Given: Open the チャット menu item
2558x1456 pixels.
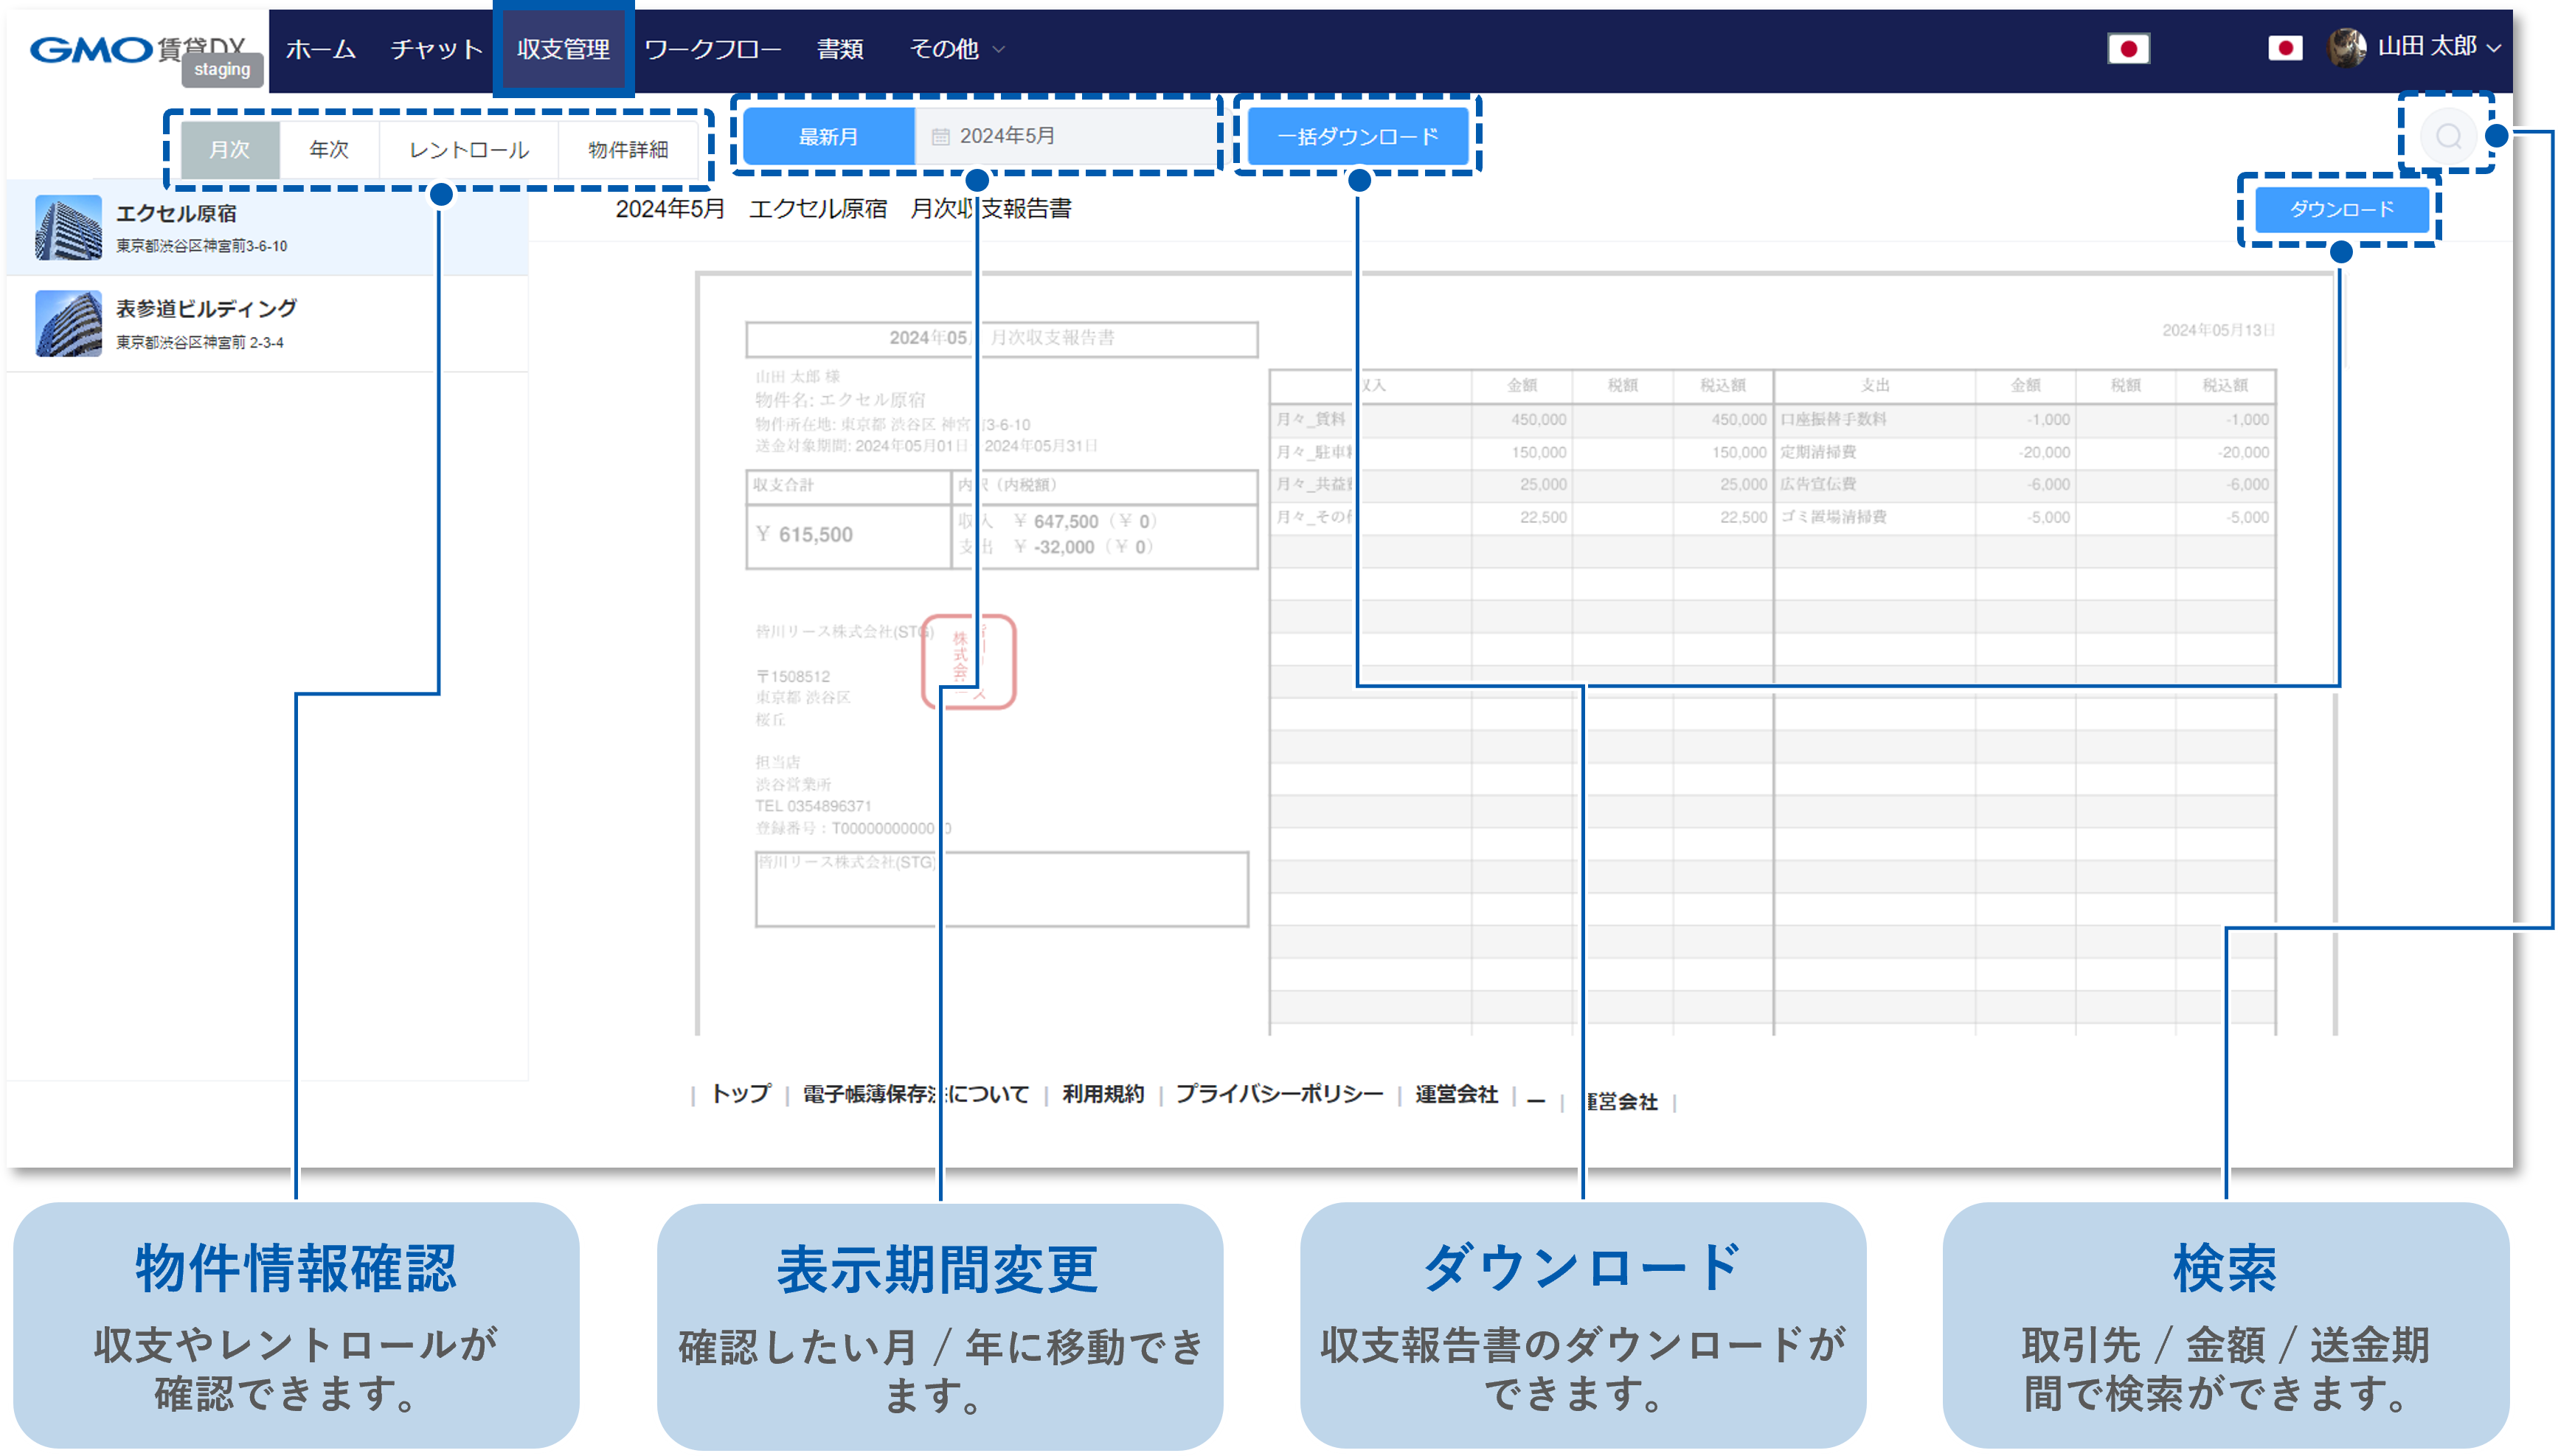Looking at the screenshot, I should (x=434, y=48).
